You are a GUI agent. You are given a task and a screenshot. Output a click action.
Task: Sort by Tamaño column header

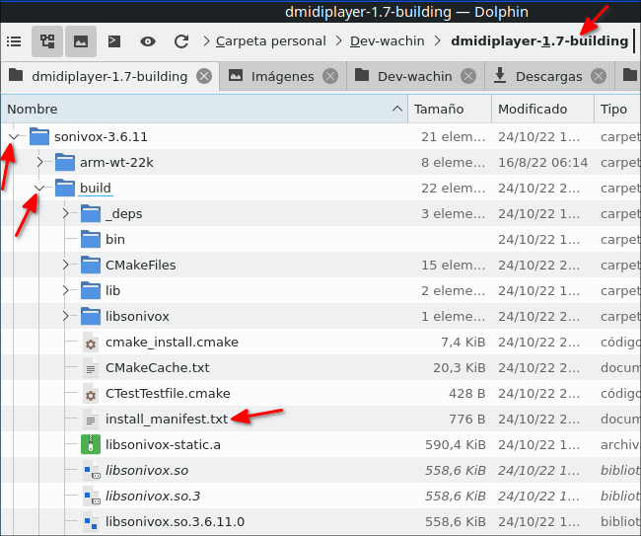coord(450,109)
